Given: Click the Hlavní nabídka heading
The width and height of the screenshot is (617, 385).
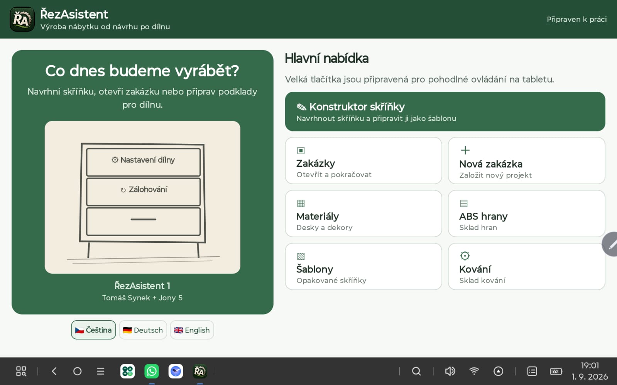Looking at the screenshot, I should coord(326,59).
